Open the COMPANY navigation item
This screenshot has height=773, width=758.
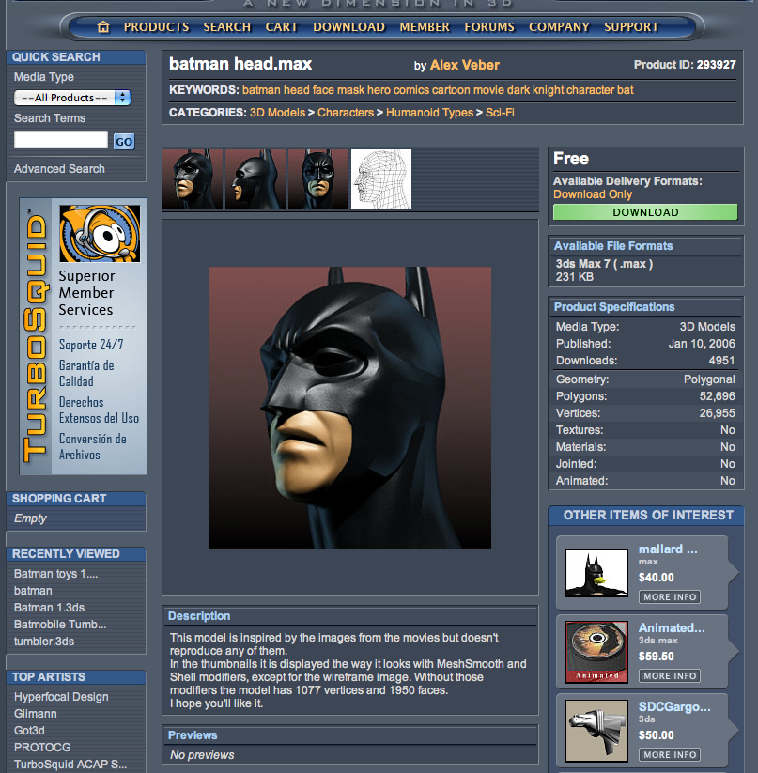(x=559, y=27)
